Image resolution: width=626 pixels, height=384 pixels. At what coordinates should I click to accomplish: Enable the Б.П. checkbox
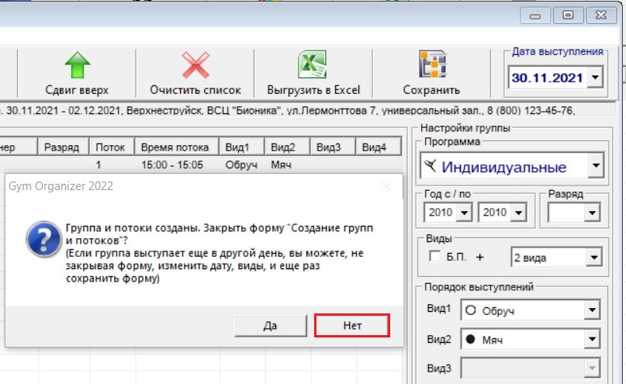pos(434,257)
